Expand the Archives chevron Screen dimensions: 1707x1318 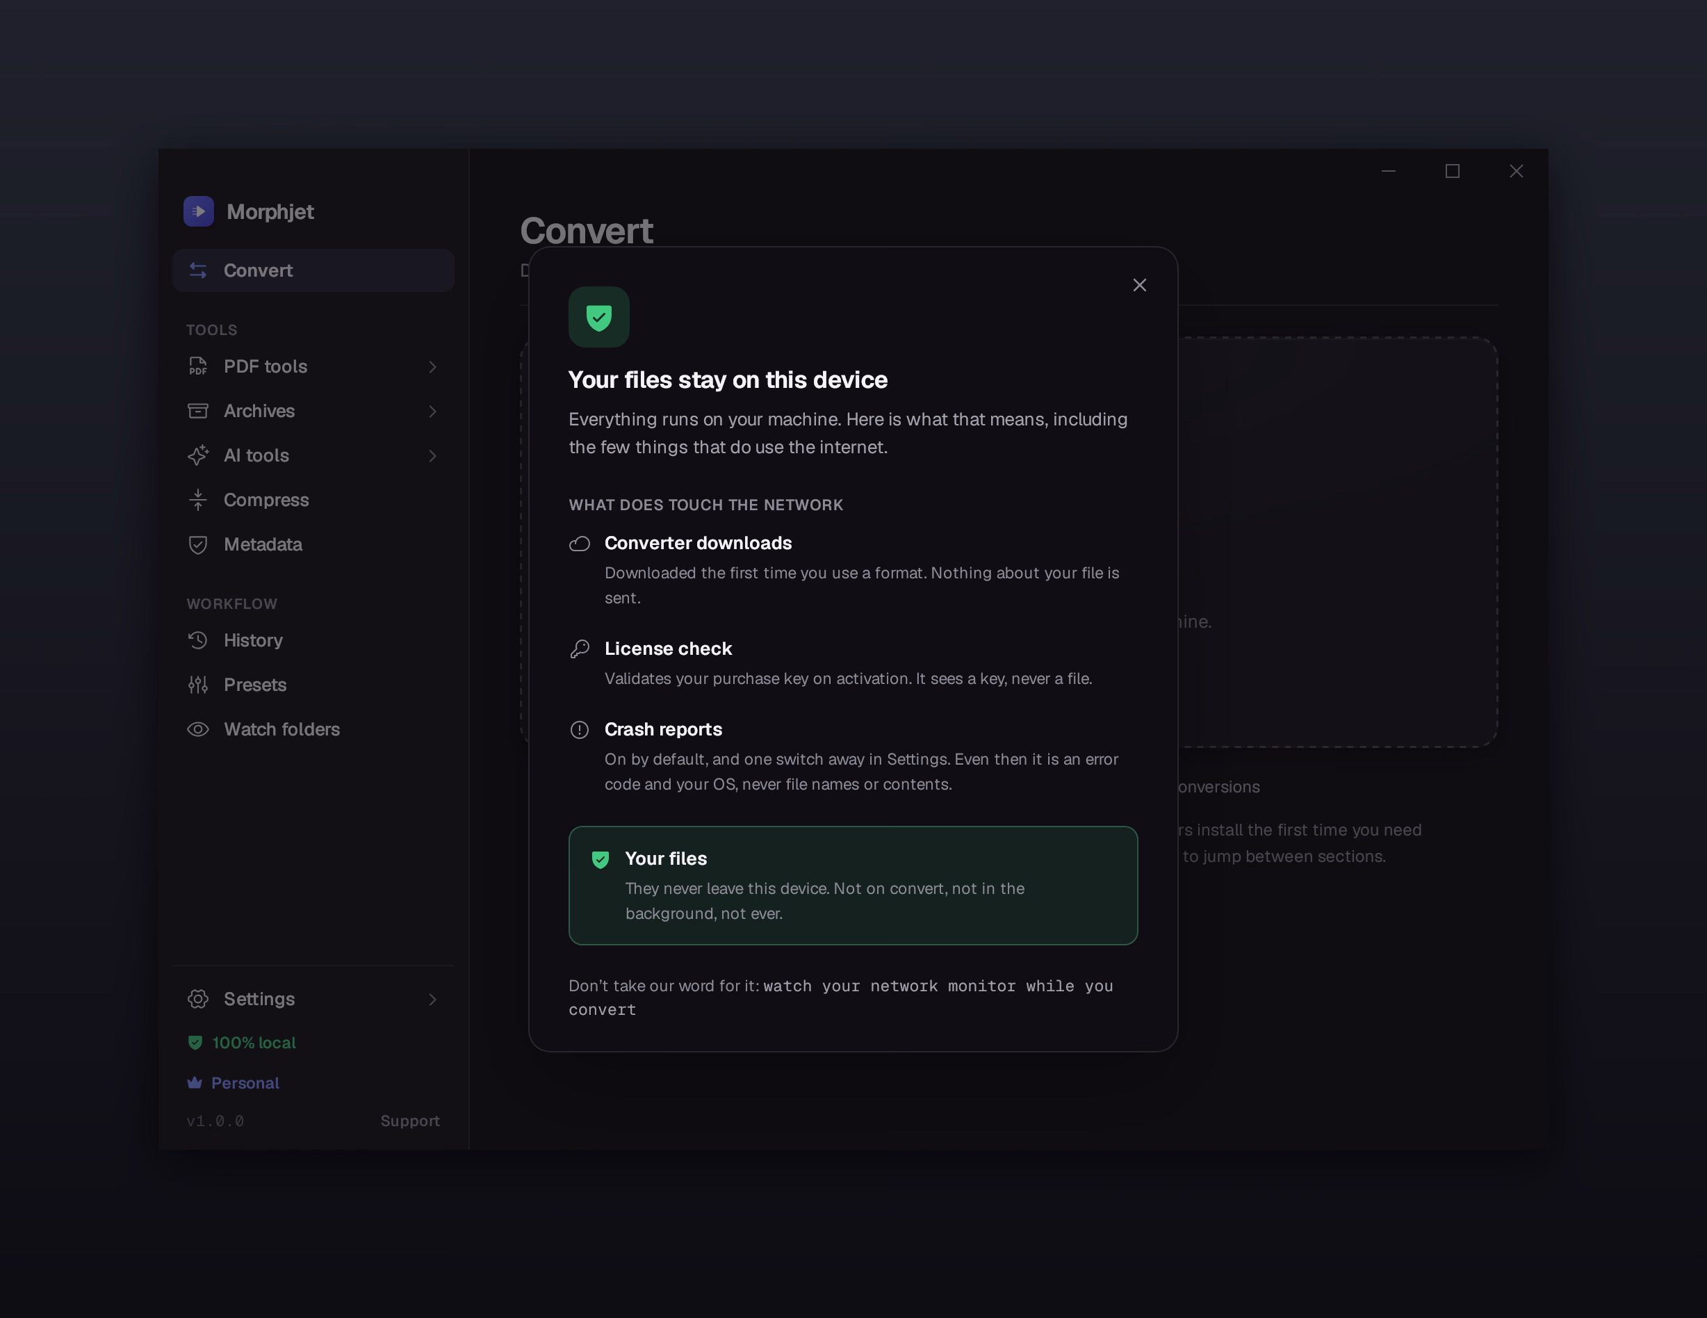point(432,412)
